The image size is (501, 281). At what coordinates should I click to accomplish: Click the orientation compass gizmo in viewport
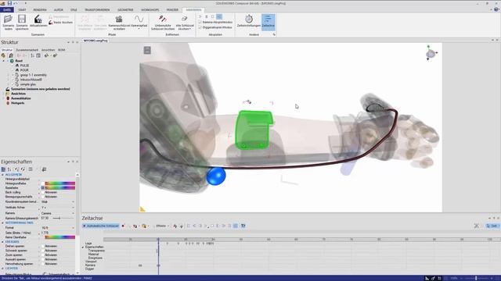(431, 53)
